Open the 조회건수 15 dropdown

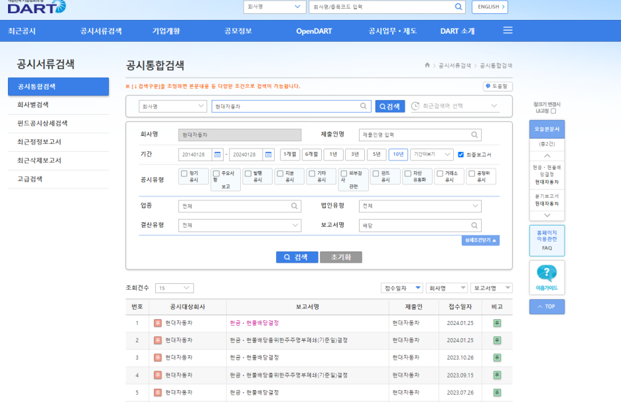coord(174,288)
